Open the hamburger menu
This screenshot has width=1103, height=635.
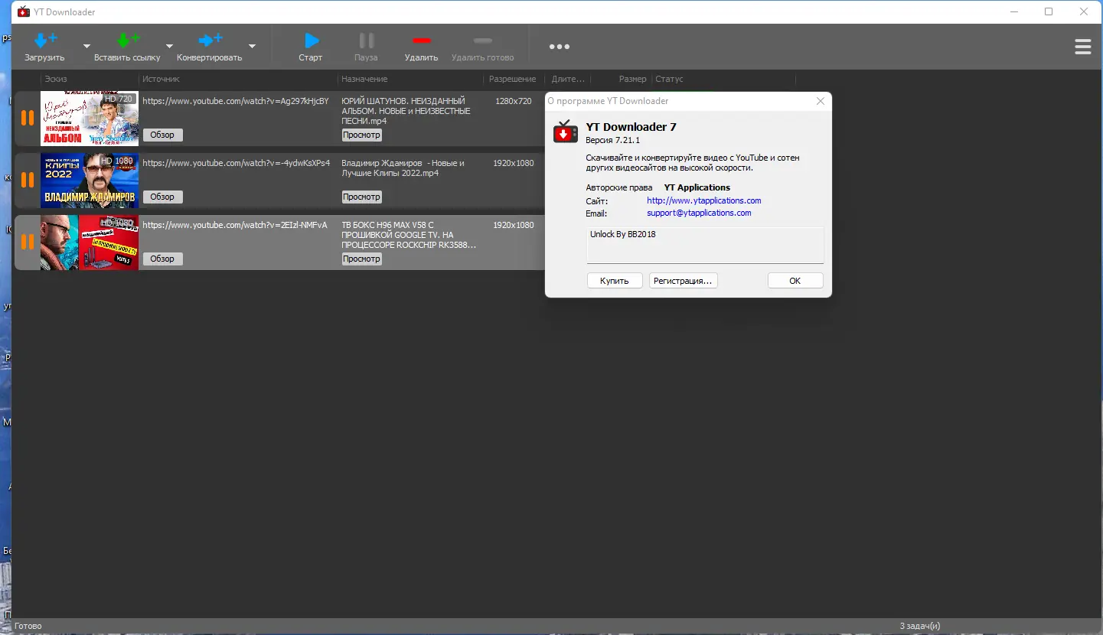click(x=1082, y=47)
